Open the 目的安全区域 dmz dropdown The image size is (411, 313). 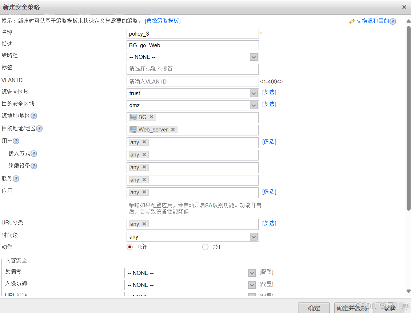pos(254,105)
